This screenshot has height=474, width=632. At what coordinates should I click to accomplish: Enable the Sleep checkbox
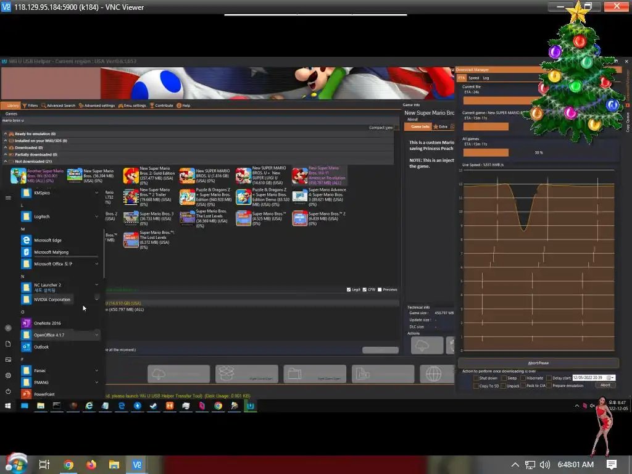[x=504, y=378]
